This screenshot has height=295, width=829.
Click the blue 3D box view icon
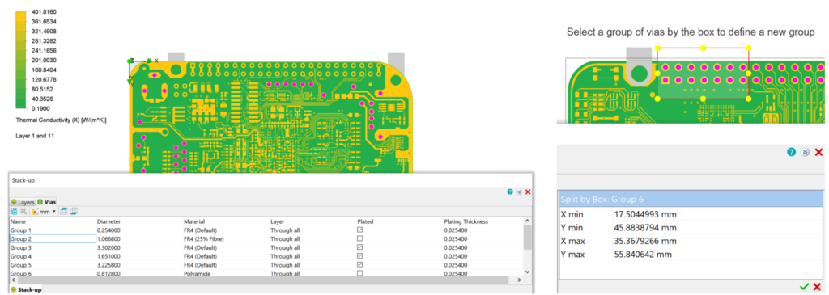[63, 211]
